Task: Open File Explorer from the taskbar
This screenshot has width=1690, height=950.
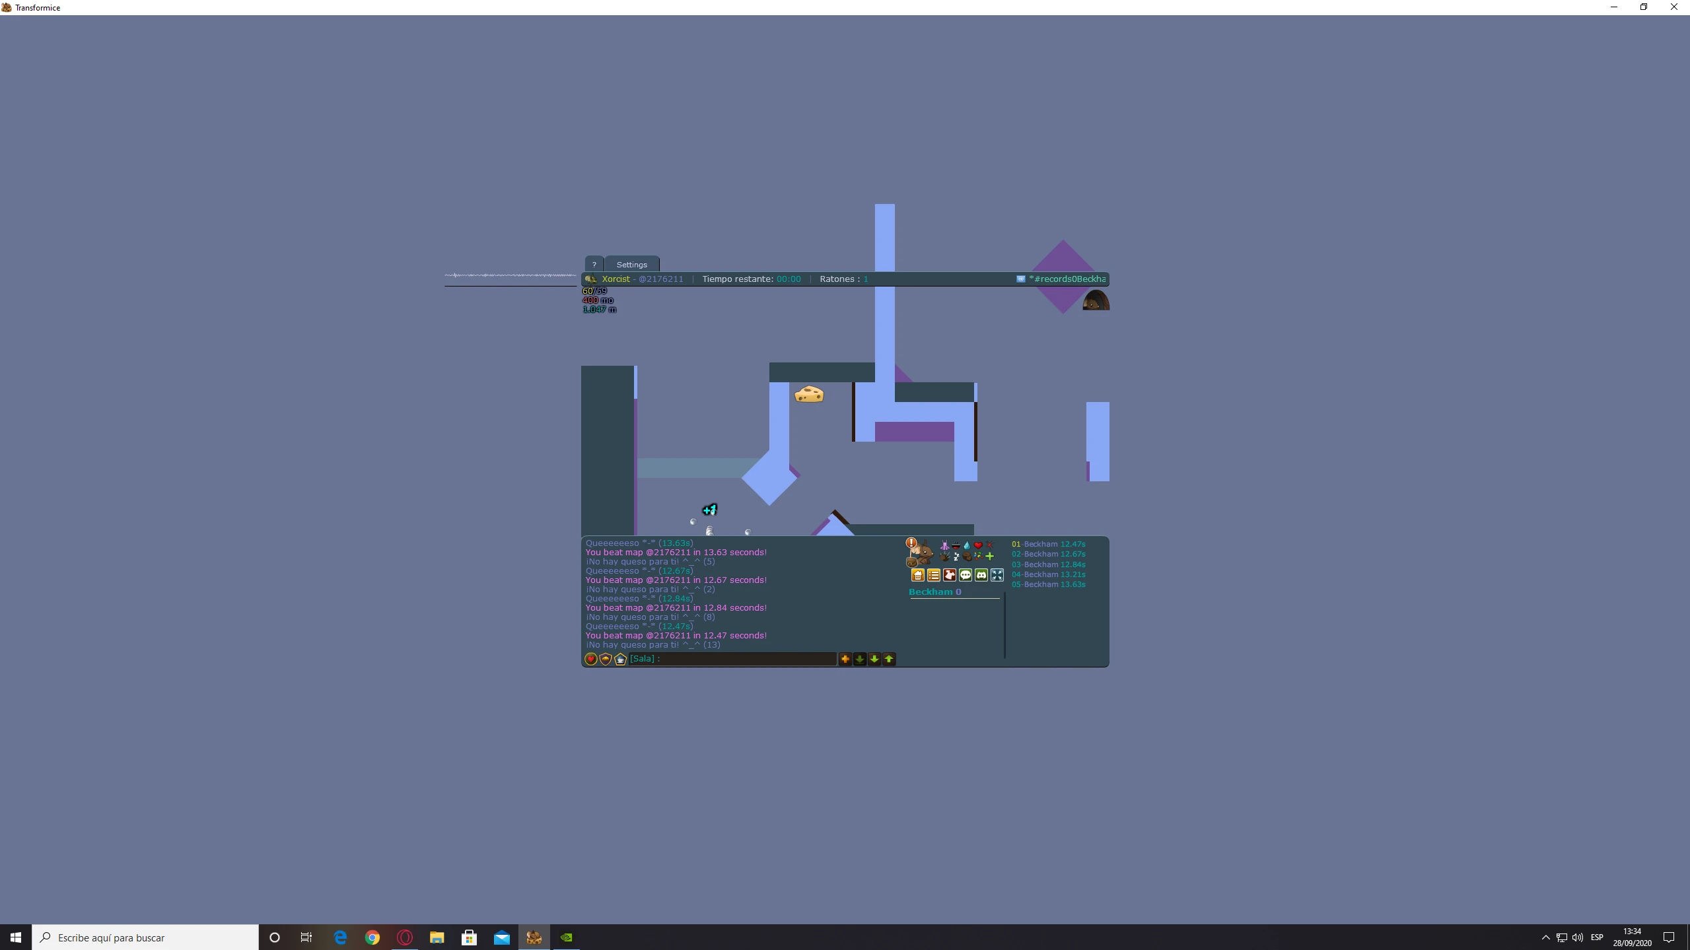Action: pyautogui.click(x=437, y=937)
